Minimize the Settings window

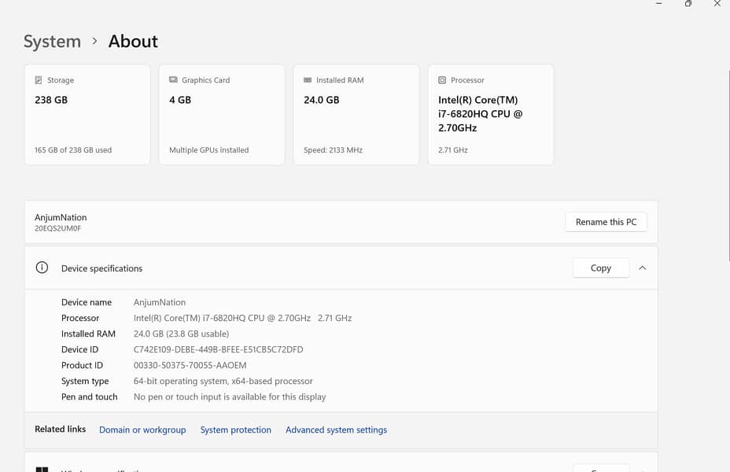pyautogui.click(x=658, y=4)
